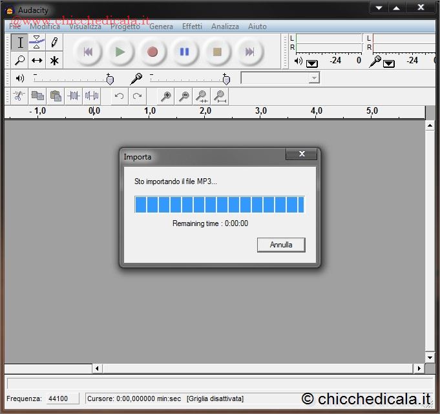Expand the input source combo box
440x414 pixels.
point(314,78)
